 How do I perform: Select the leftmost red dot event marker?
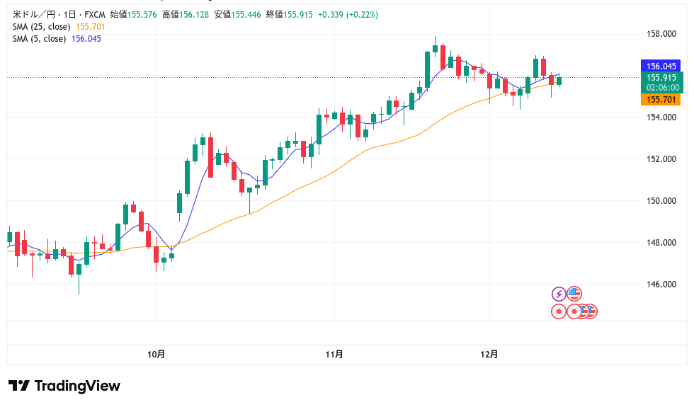tap(559, 311)
